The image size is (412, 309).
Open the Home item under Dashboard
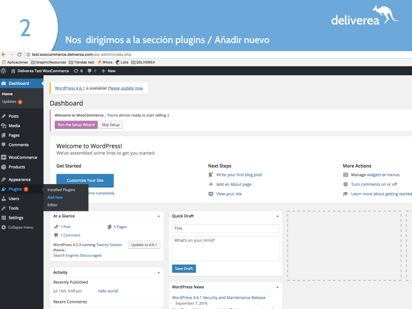pyautogui.click(x=7, y=94)
